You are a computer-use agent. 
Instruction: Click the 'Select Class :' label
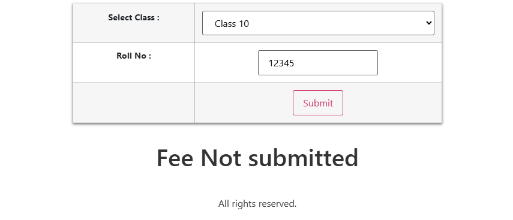133,17
